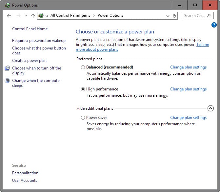Image resolution: width=220 pixels, height=192 pixels.
Task: Click the display timer sidebar icon
Action: coord(7,68)
